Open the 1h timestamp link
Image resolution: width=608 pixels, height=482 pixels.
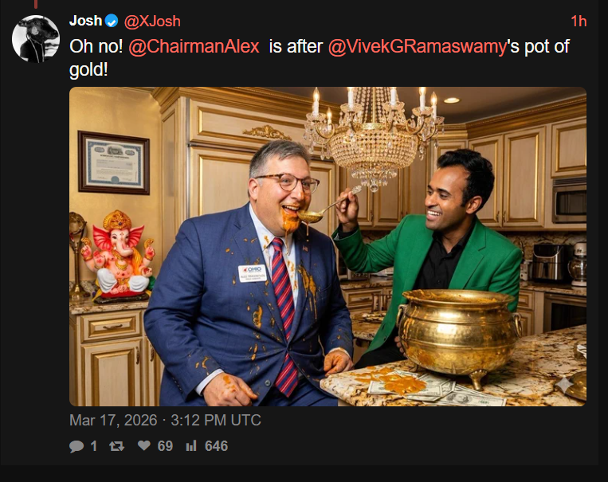579,22
